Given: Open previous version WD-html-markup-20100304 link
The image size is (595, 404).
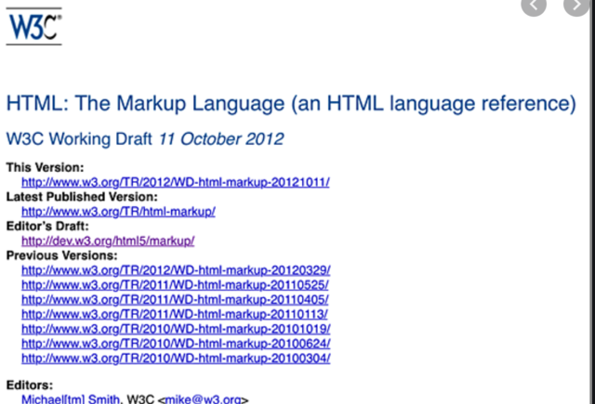Looking at the screenshot, I should coord(176,358).
